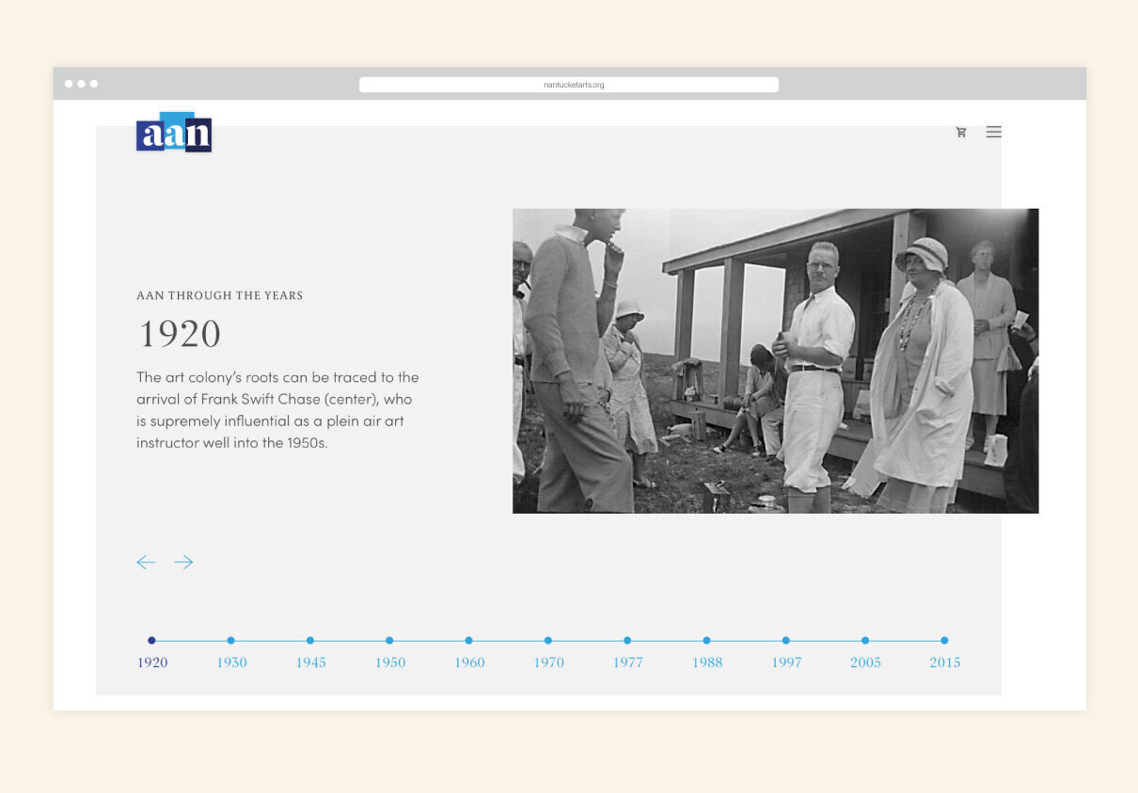Click the 1970 timeline marker
Viewport: 1138px width, 793px height.
click(548, 642)
